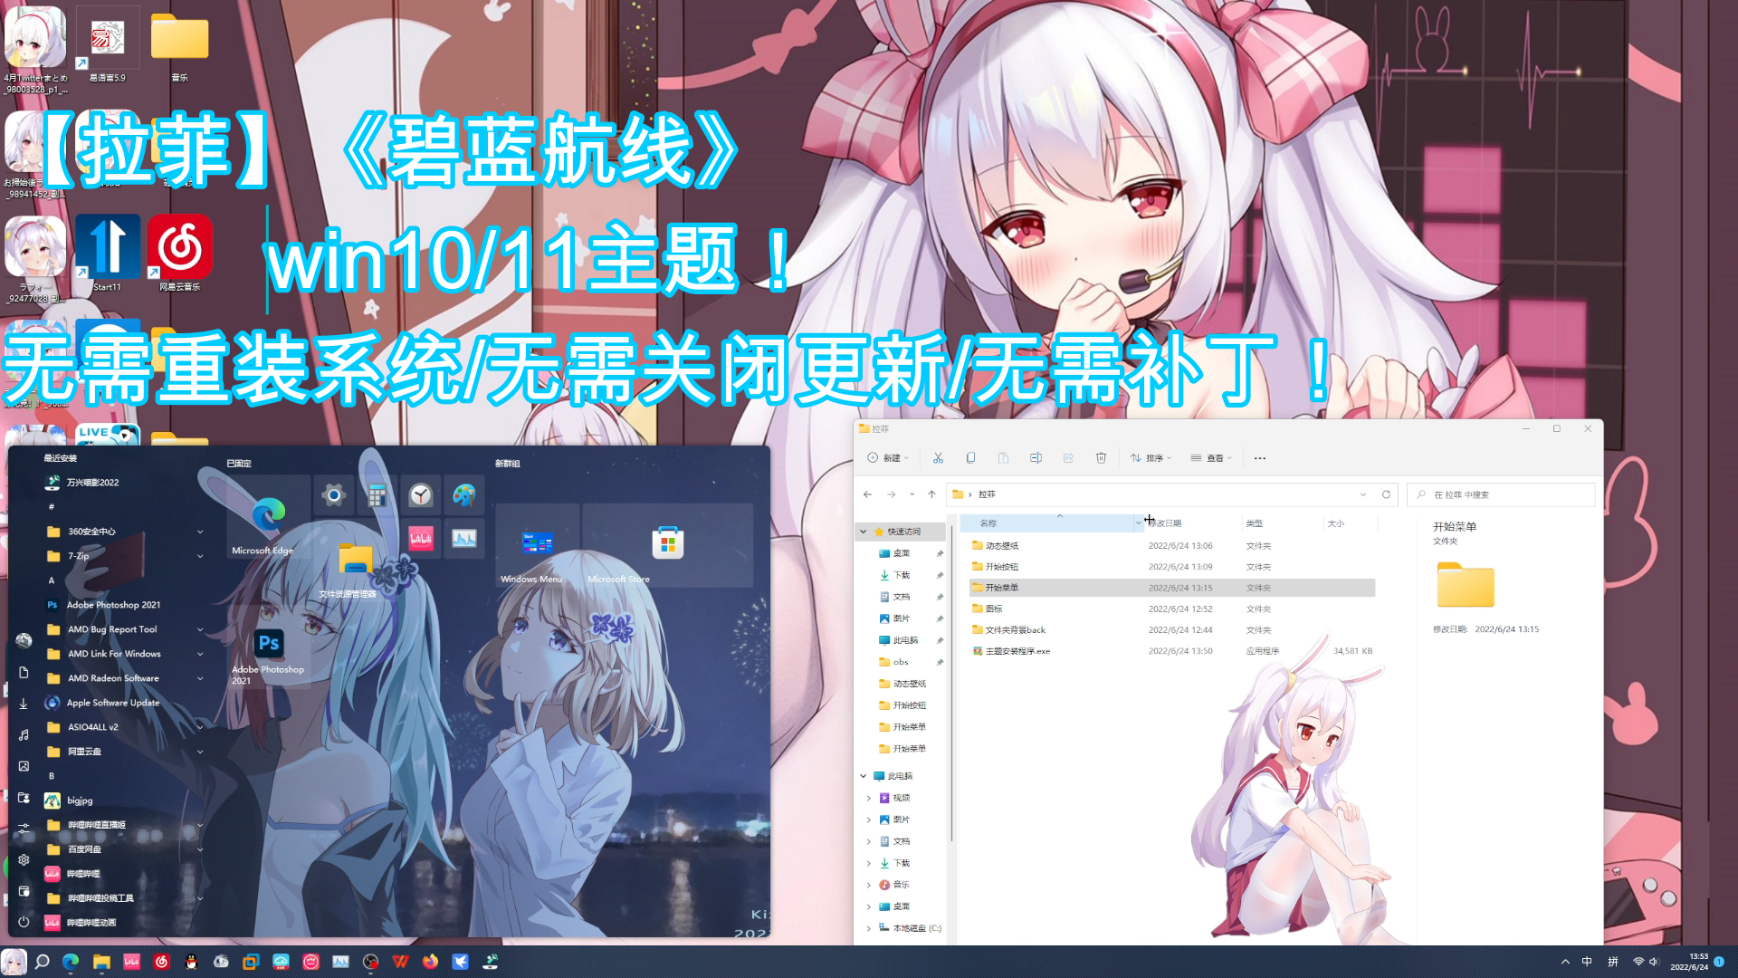This screenshot has height=978, width=1738.
Task: Collapse the 快速访问 tree node
Action: (x=864, y=532)
